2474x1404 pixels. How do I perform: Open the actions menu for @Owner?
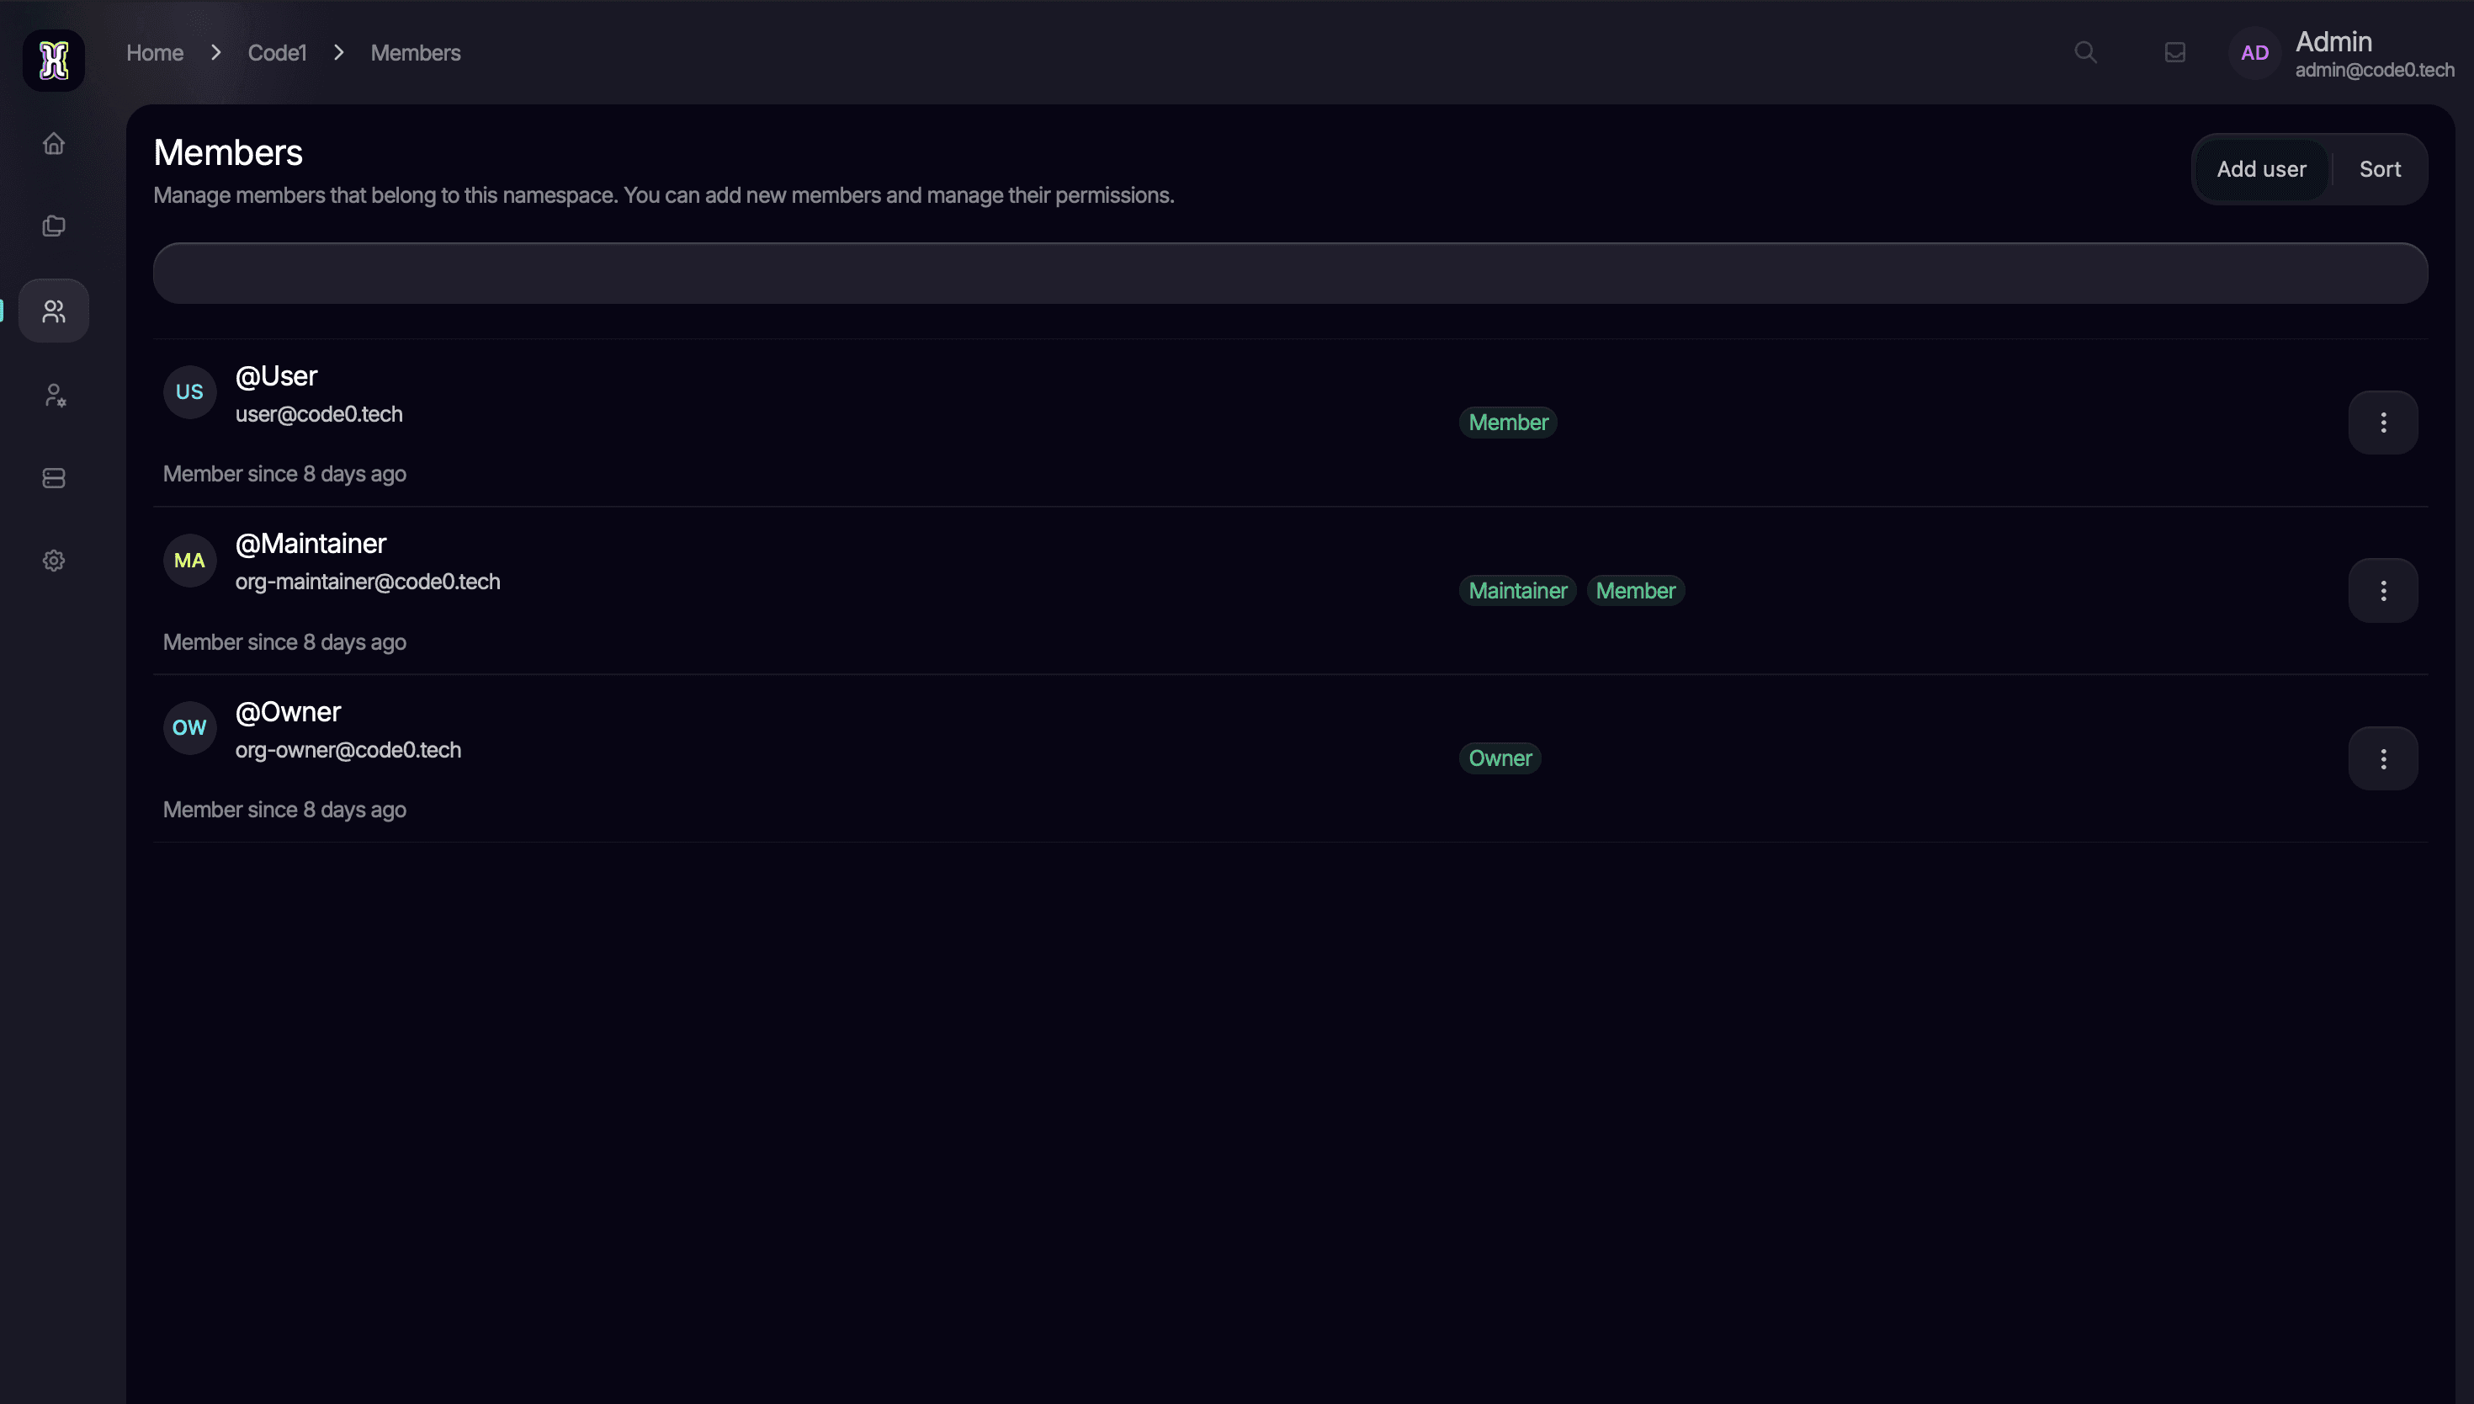(2382, 758)
